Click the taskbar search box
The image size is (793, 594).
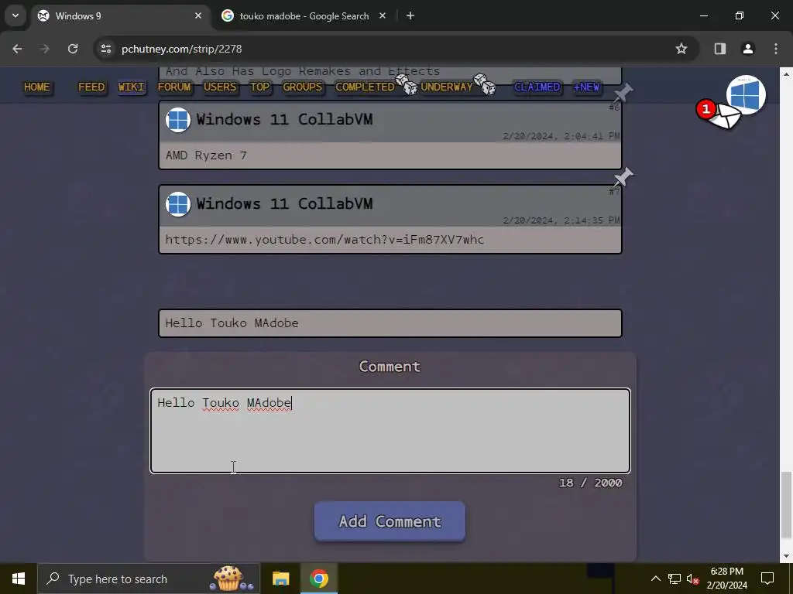pos(149,579)
